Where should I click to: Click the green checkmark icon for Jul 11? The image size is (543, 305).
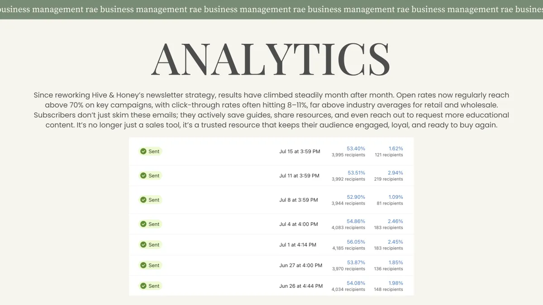143,175
